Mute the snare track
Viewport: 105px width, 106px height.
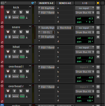point(27,32)
